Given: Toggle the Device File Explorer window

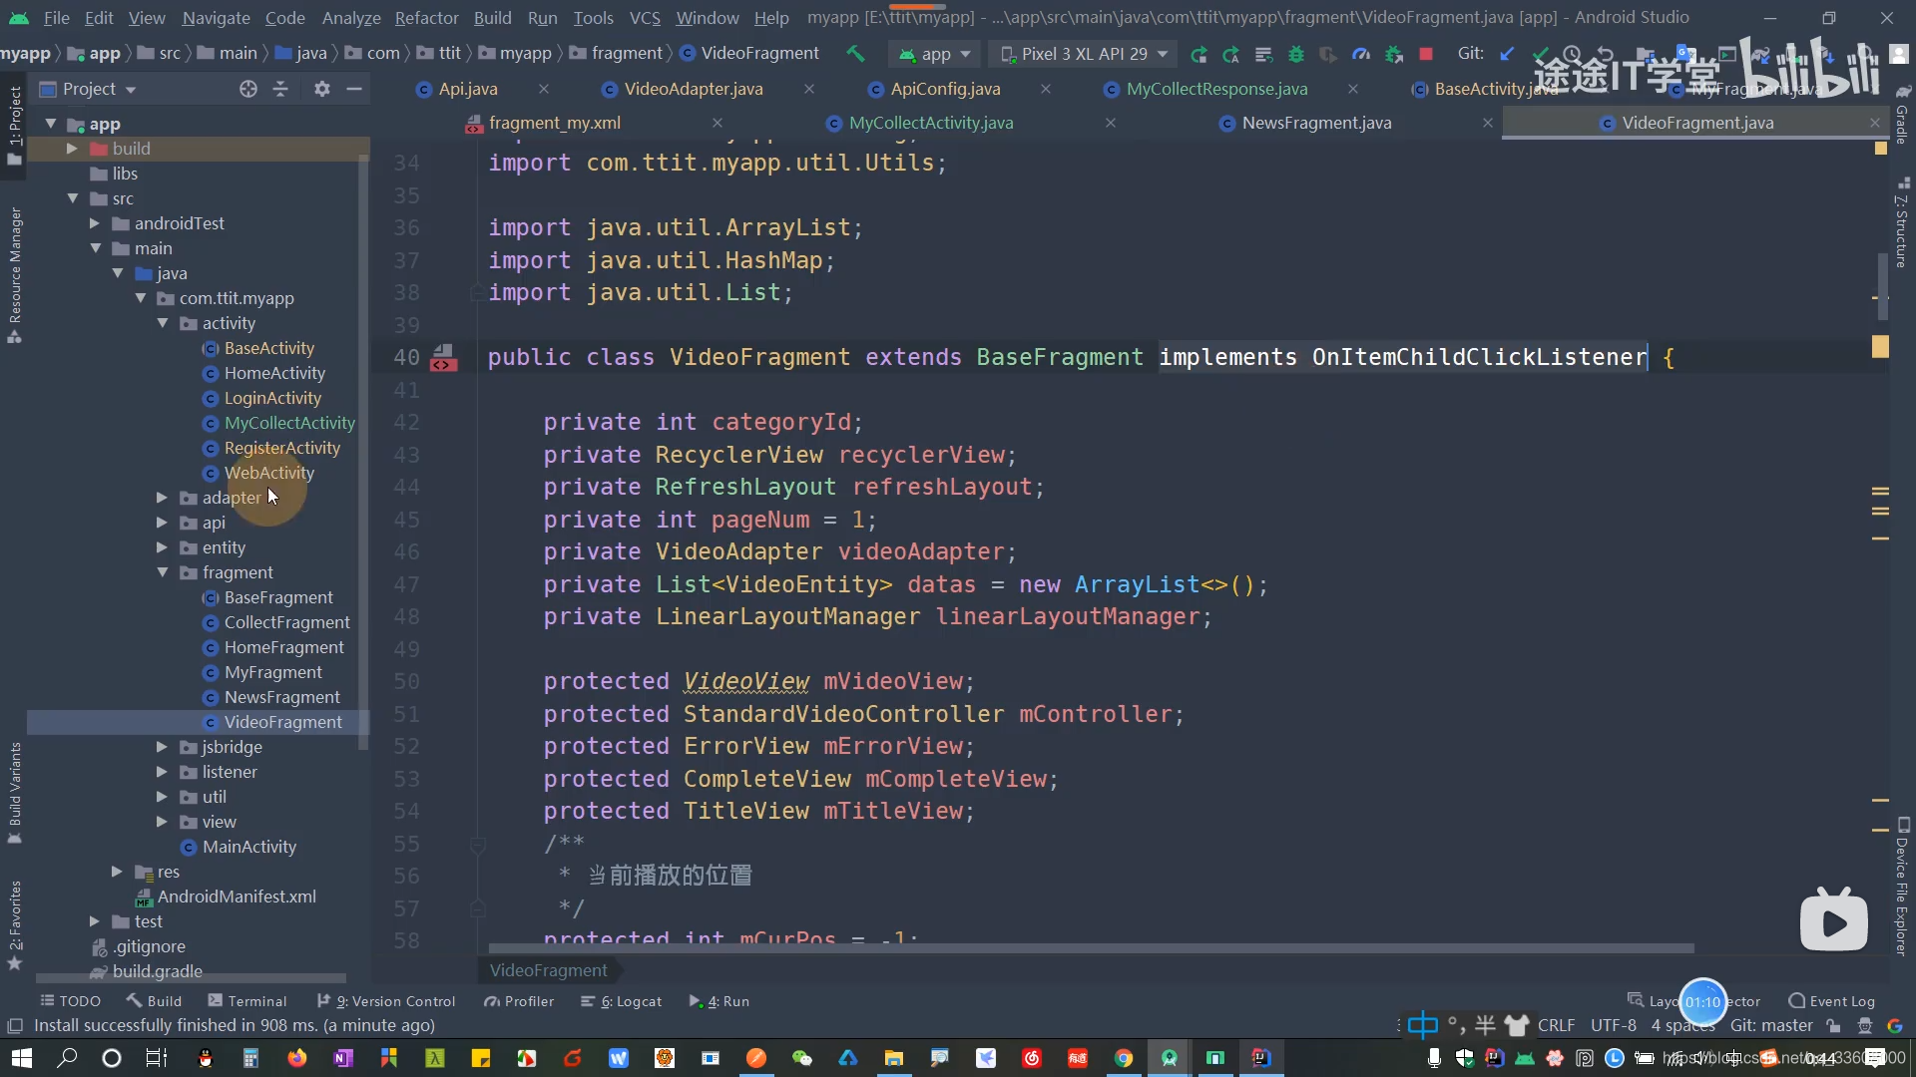Looking at the screenshot, I should [1903, 888].
